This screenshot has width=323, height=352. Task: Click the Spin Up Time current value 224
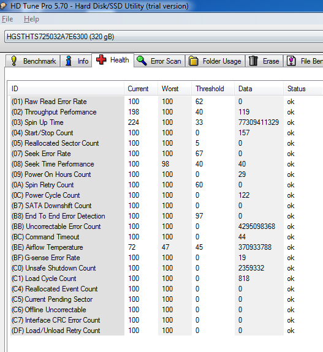(134, 122)
